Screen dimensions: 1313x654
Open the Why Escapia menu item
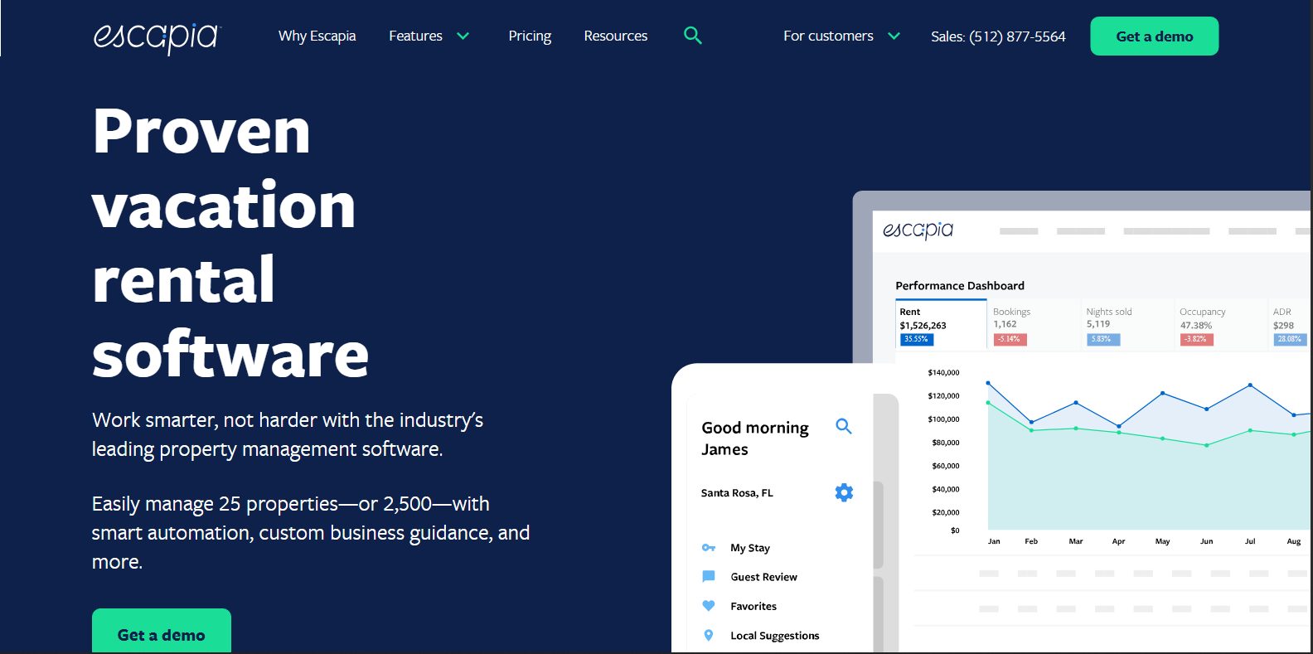317,36
